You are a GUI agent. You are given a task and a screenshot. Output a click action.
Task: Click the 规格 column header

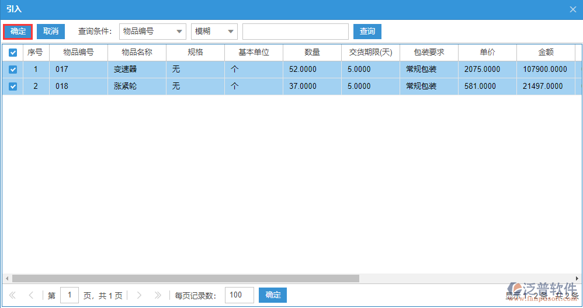(195, 53)
